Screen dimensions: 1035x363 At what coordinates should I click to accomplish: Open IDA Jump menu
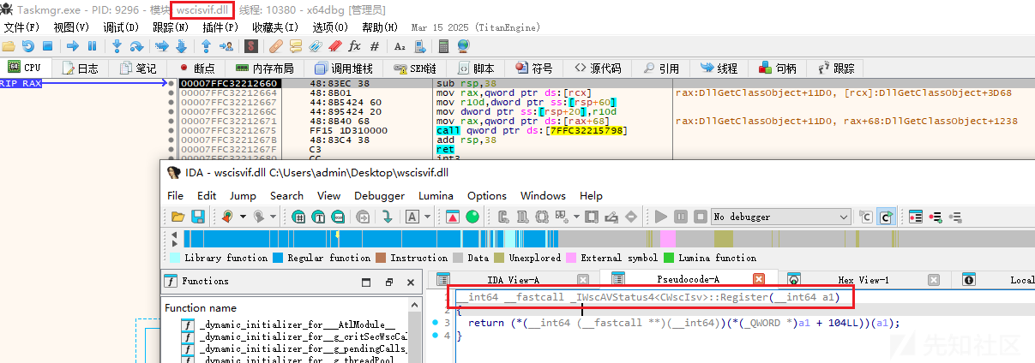click(x=243, y=195)
